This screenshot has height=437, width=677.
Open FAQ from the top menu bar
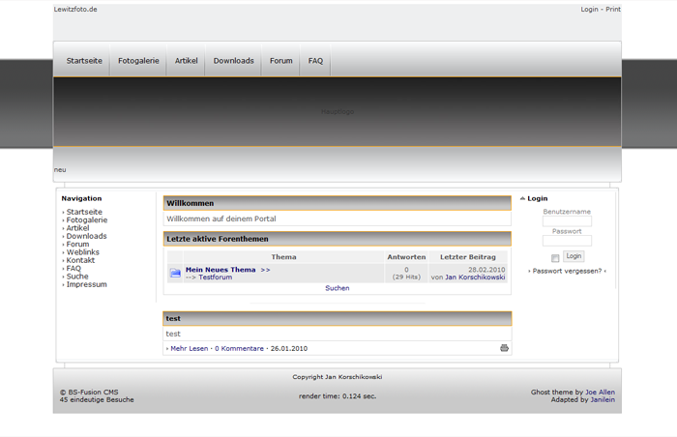click(315, 61)
